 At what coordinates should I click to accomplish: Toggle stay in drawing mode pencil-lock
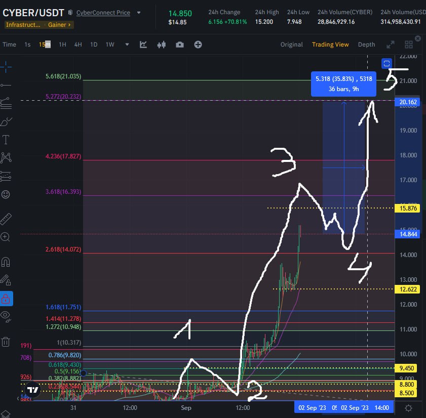click(6, 280)
